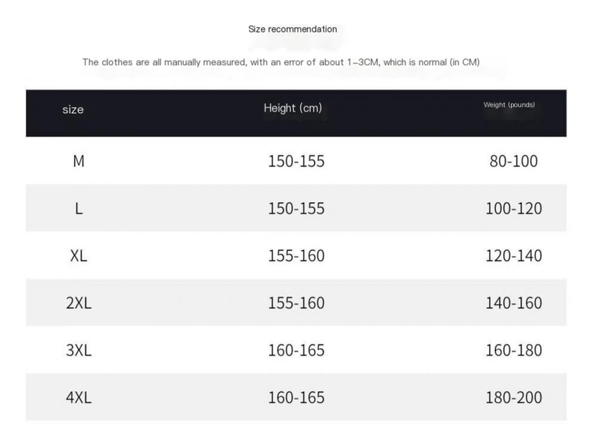
Task: Select the height value in the XL row
Action: click(x=295, y=256)
